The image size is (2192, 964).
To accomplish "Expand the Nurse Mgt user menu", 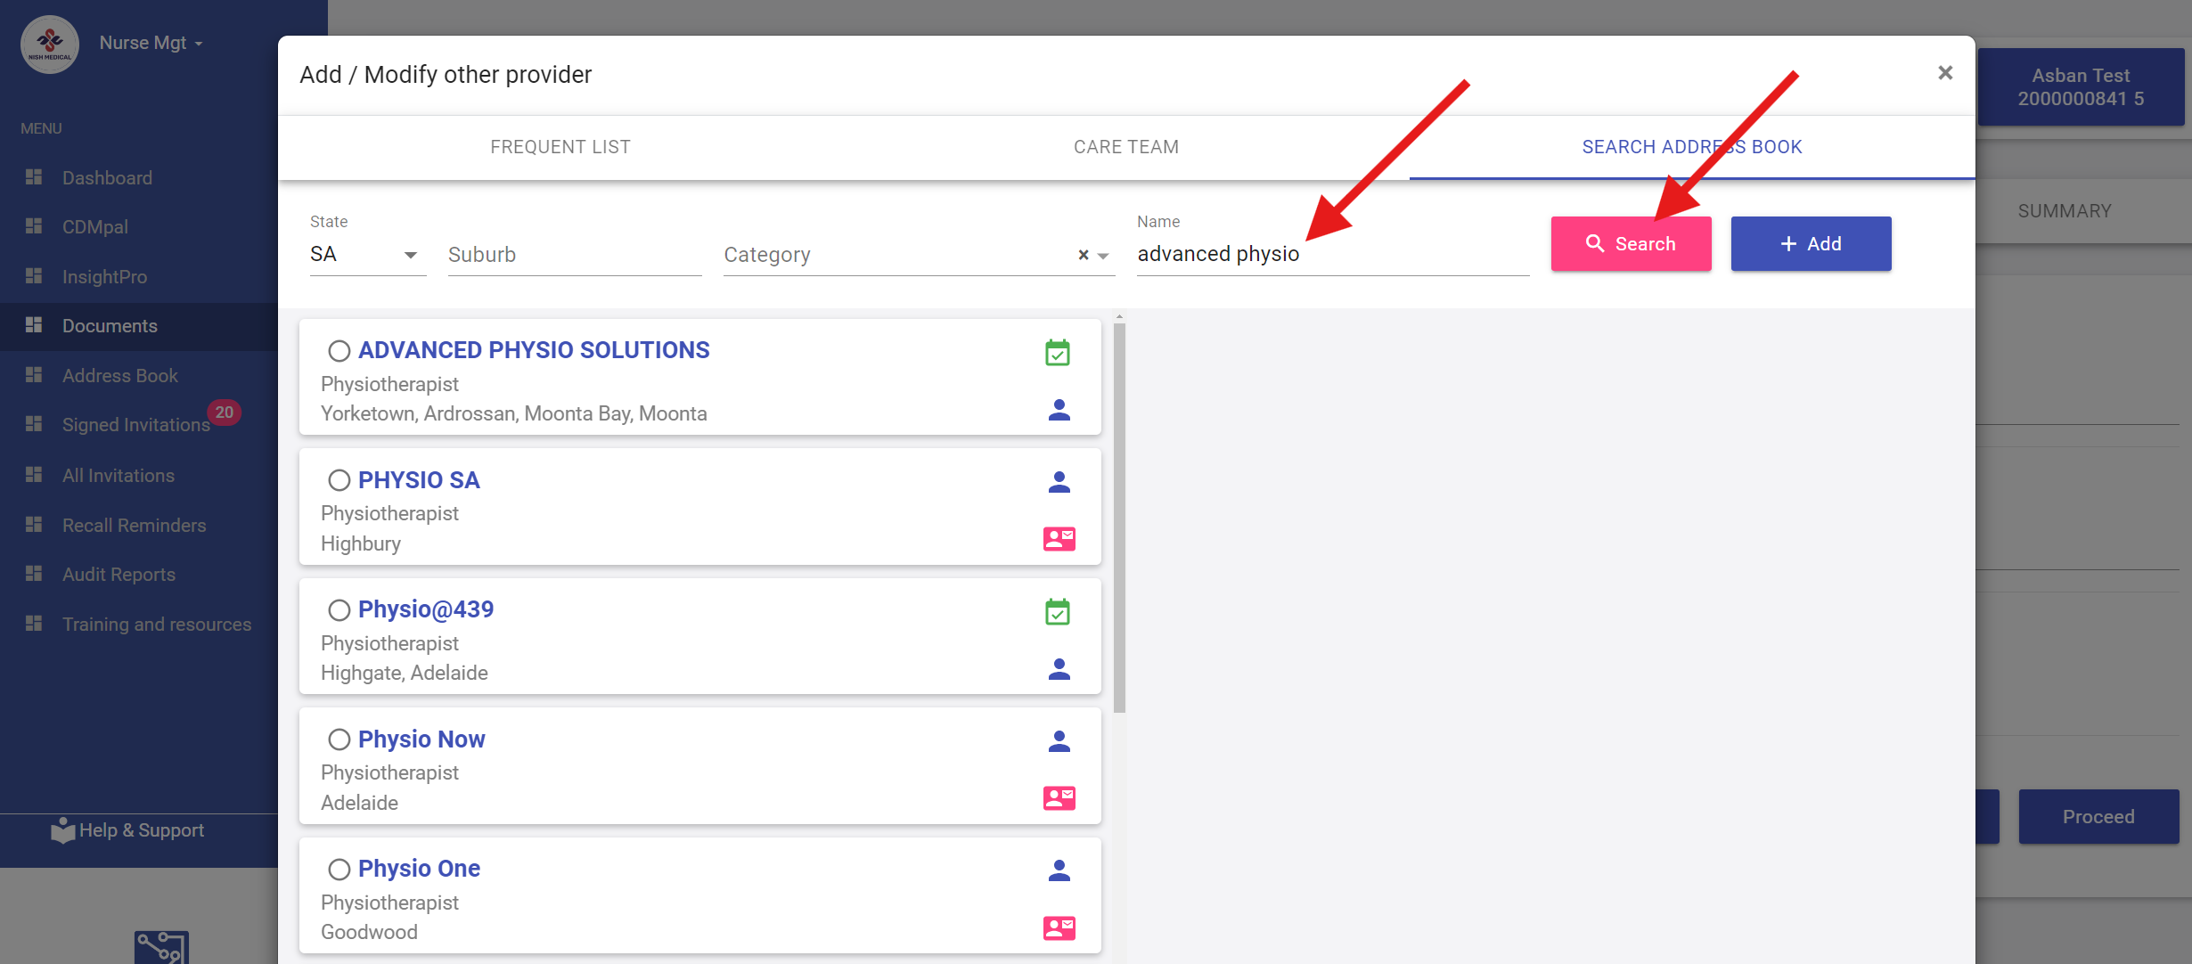I will pyautogui.click(x=151, y=43).
